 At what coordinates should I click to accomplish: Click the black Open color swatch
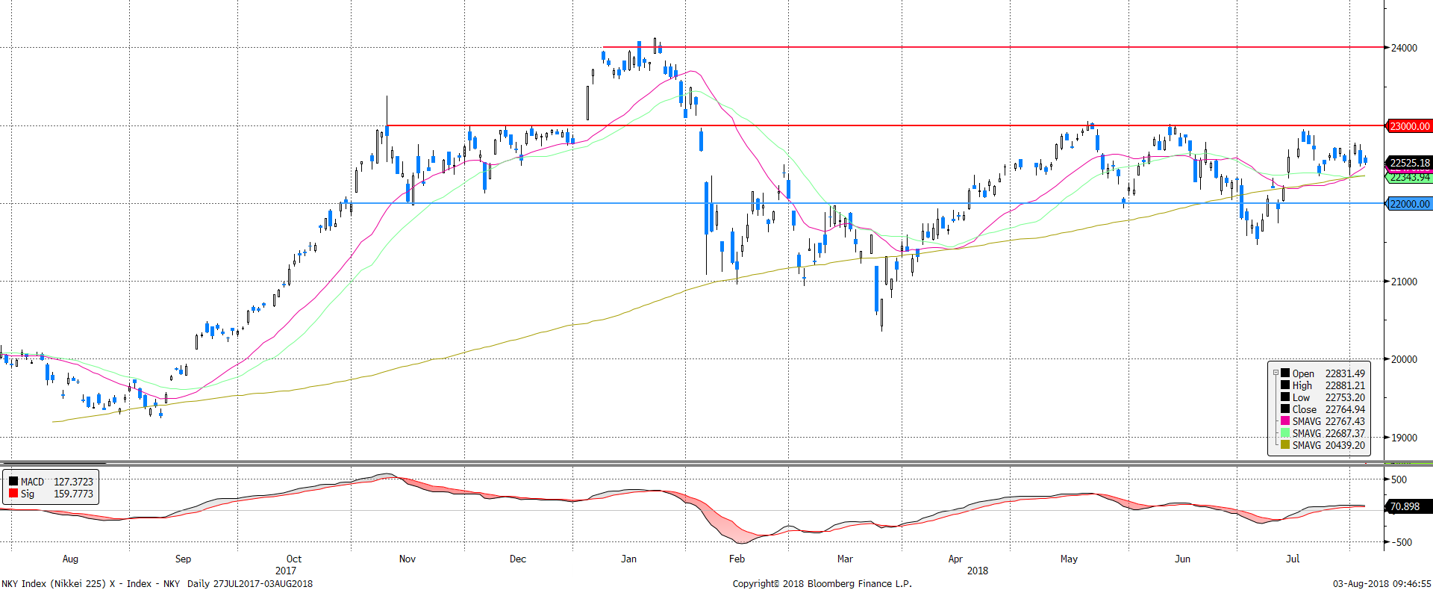click(x=1285, y=373)
